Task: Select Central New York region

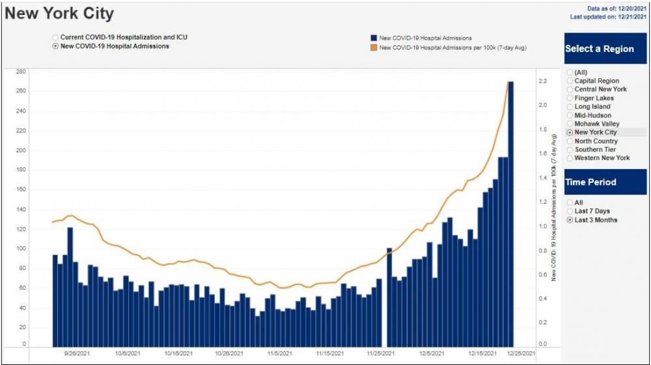Action: (570, 89)
